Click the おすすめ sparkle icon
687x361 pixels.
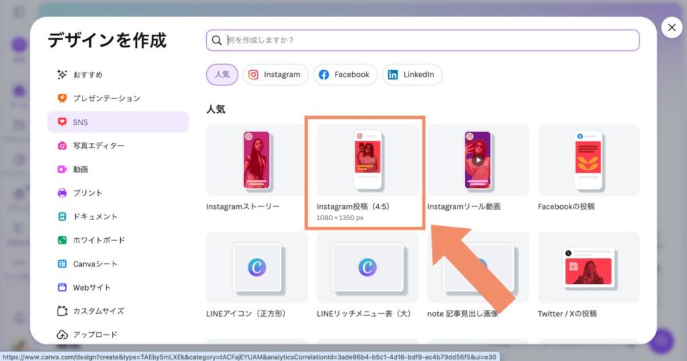coord(62,74)
